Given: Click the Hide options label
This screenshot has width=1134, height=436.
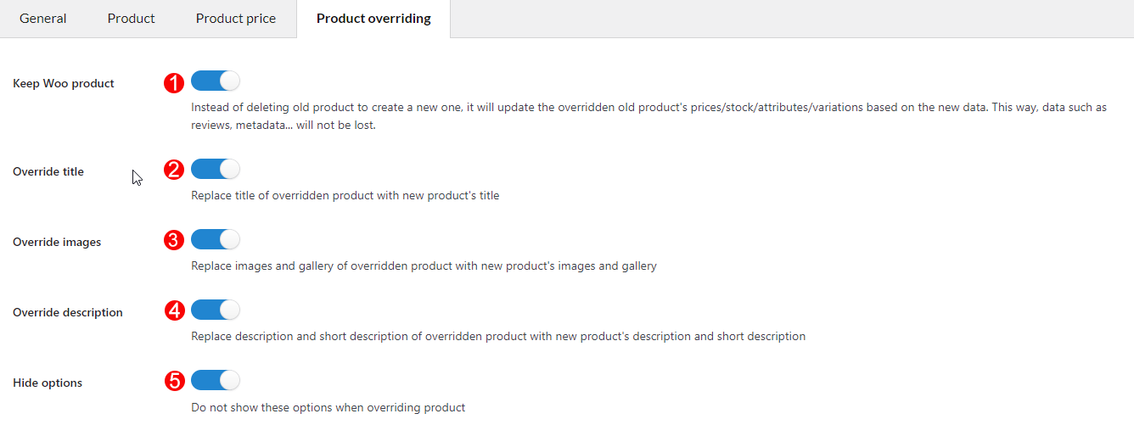Looking at the screenshot, I should click(x=48, y=383).
